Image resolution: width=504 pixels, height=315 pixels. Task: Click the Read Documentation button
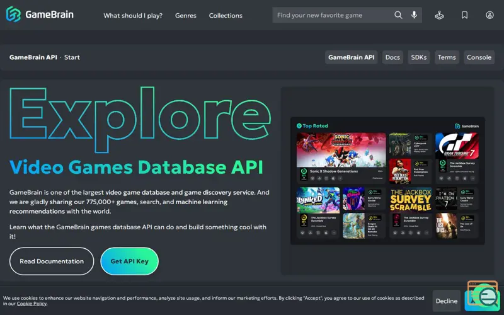pos(52,261)
